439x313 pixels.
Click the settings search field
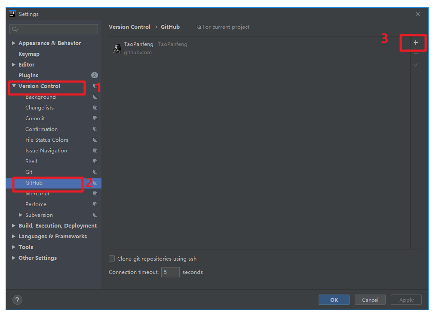click(x=54, y=29)
